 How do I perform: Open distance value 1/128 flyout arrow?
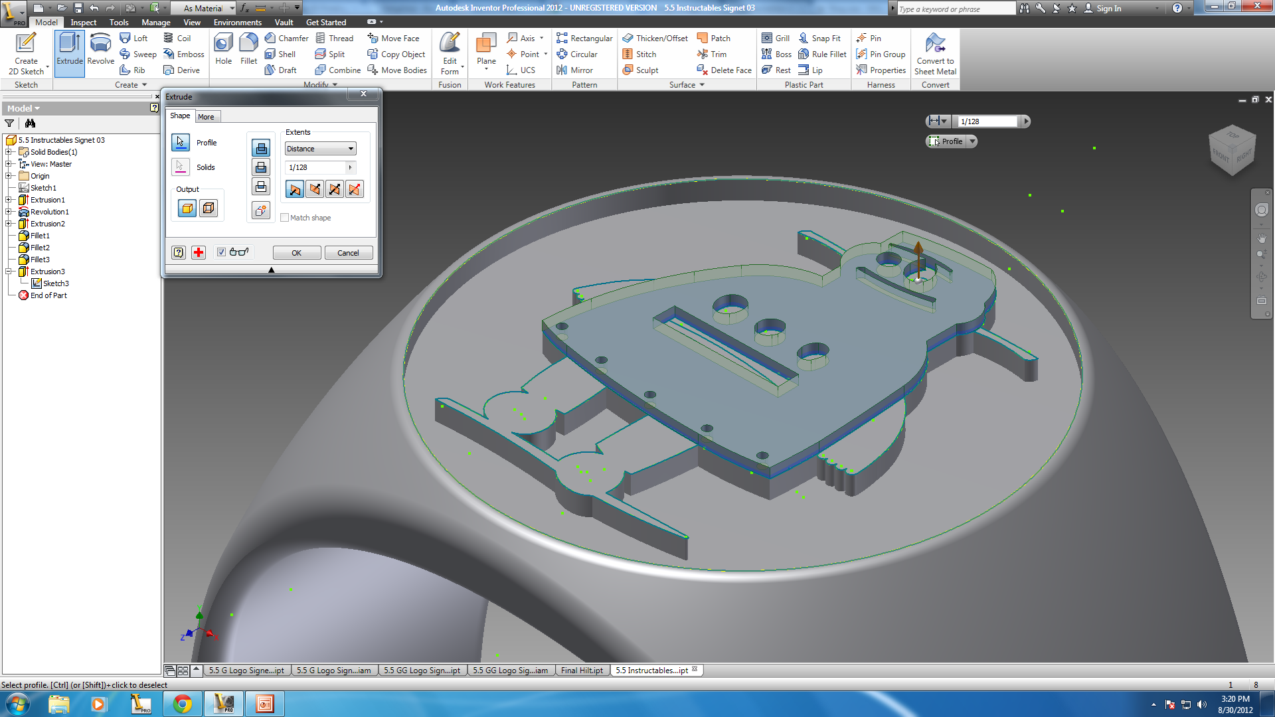[x=350, y=167]
